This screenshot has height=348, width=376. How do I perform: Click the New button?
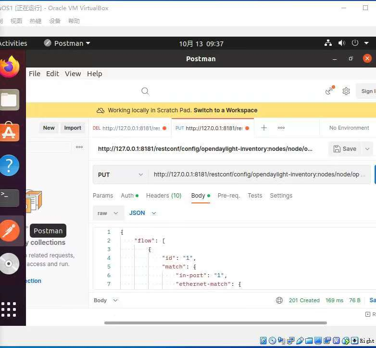49,128
